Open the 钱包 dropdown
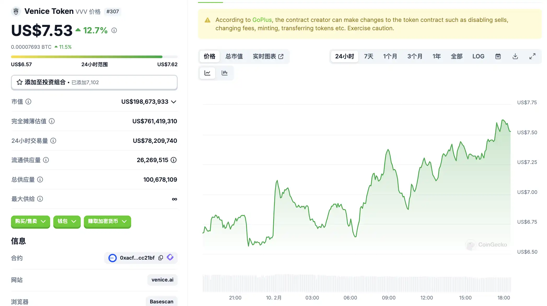 click(x=67, y=221)
